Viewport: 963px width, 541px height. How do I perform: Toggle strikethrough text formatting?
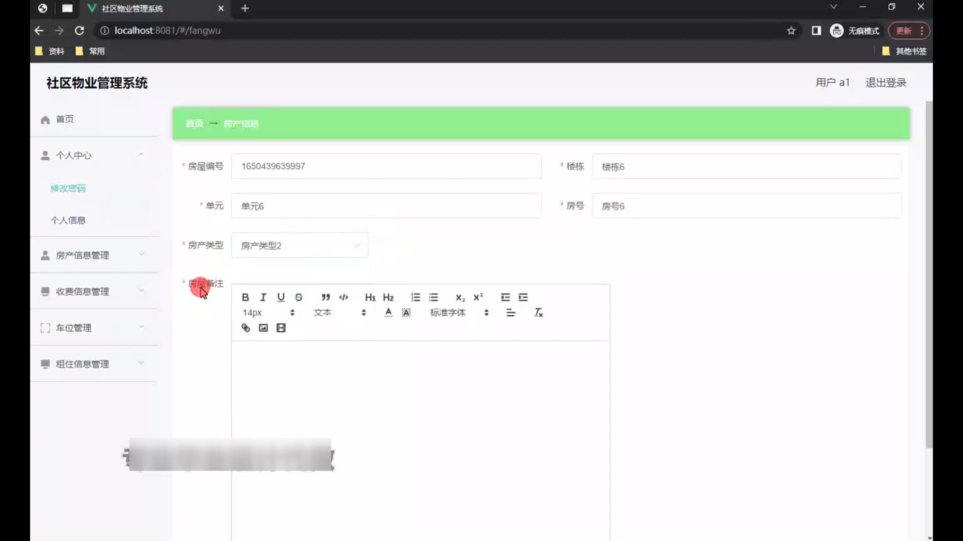point(299,297)
